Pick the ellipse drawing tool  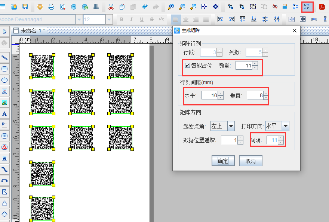click(5, 80)
